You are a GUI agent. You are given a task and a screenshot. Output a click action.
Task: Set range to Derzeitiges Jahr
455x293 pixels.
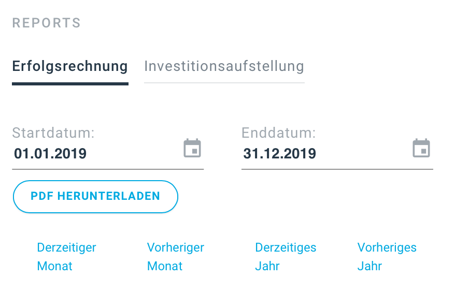click(286, 257)
